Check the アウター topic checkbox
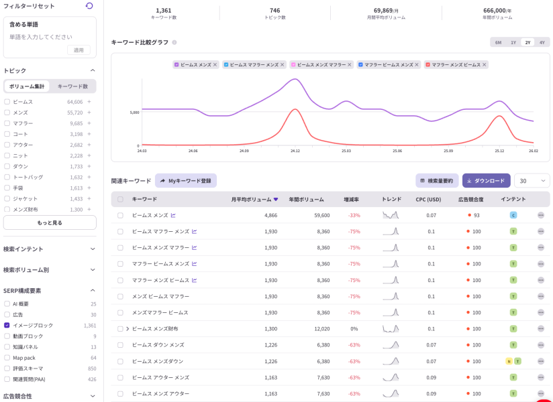 7,145
